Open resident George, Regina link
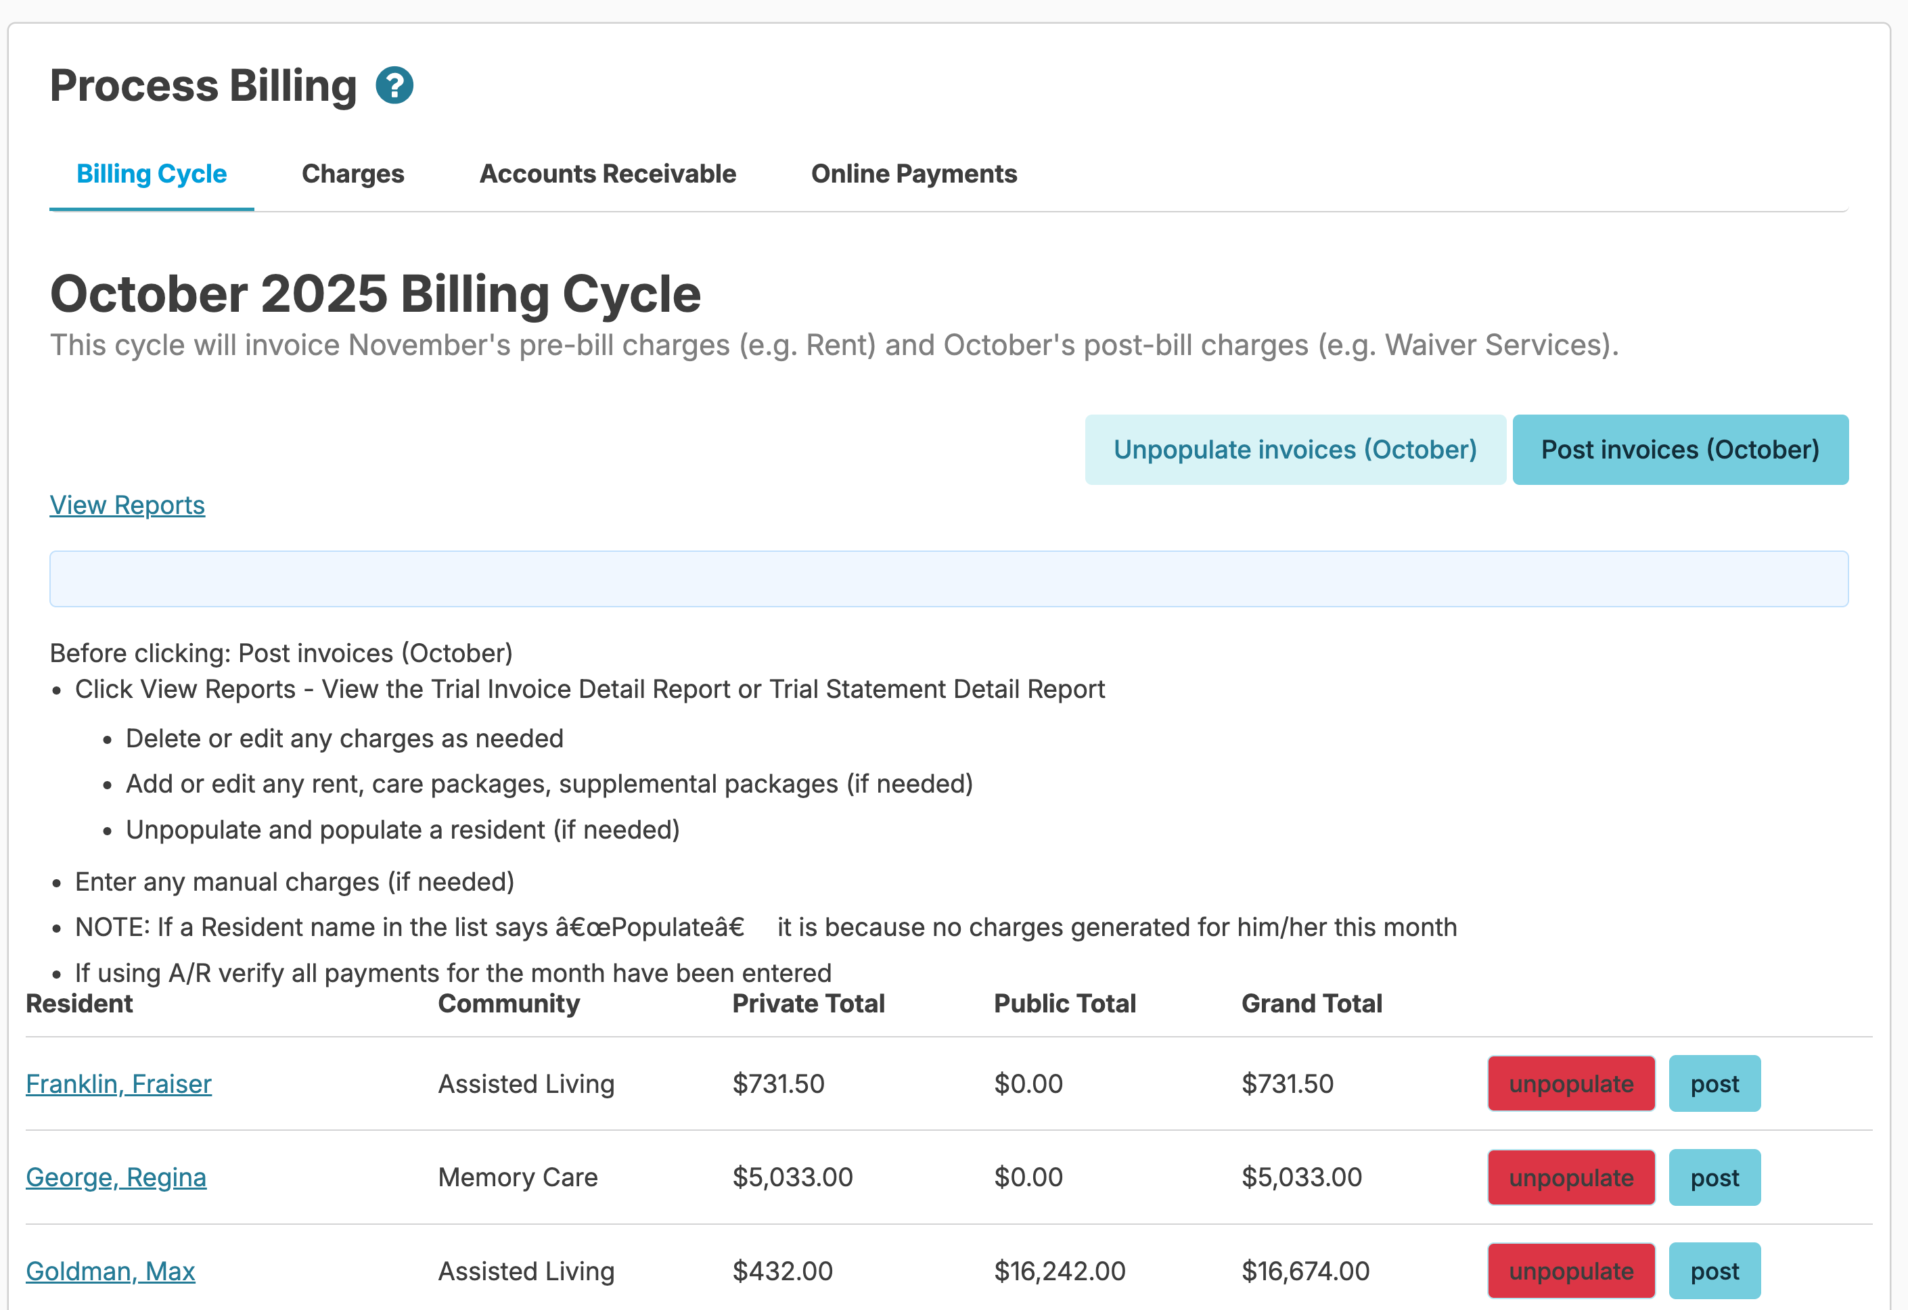The height and width of the screenshot is (1310, 1908). pyautogui.click(x=116, y=1177)
